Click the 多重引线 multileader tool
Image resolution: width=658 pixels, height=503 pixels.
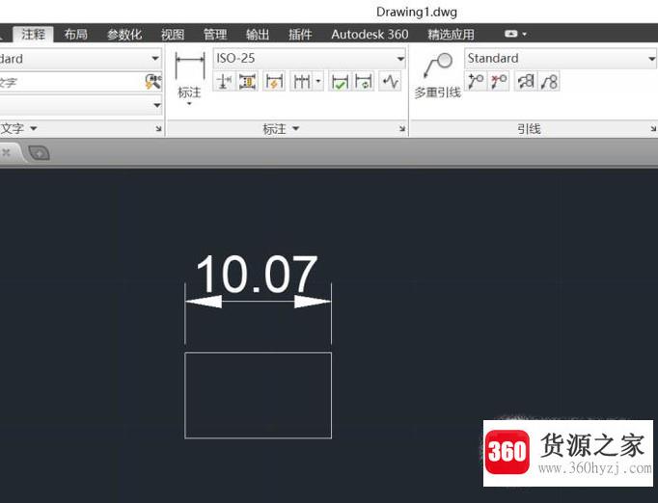[x=438, y=75]
